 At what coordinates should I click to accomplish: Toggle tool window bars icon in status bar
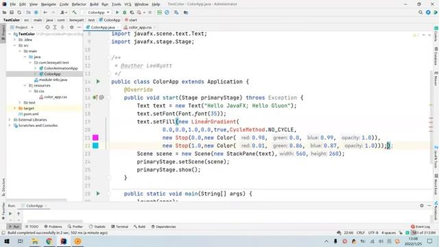3,233
